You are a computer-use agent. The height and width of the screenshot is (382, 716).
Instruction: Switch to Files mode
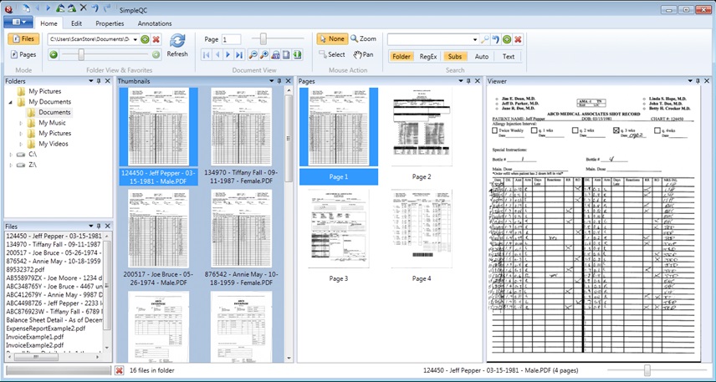point(23,38)
